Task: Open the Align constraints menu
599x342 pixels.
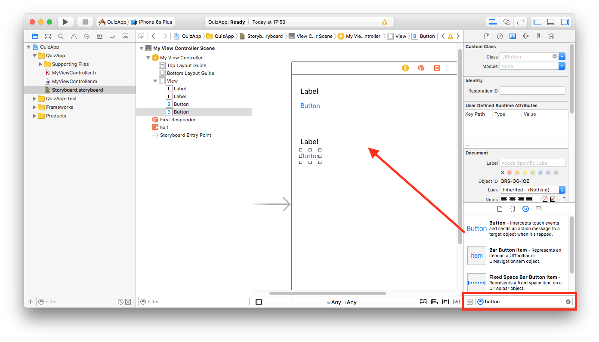Action: 434,302
